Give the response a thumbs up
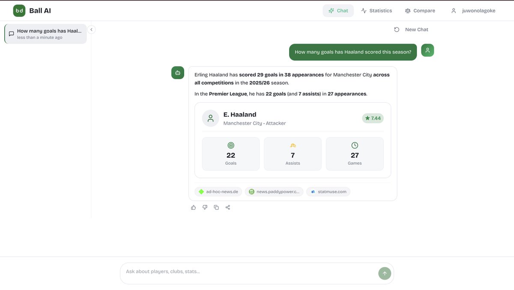 tap(194, 207)
